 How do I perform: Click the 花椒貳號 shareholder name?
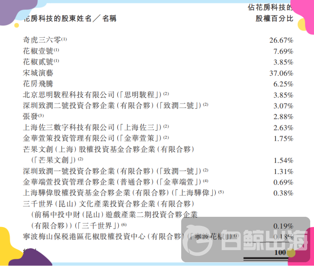(38, 62)
